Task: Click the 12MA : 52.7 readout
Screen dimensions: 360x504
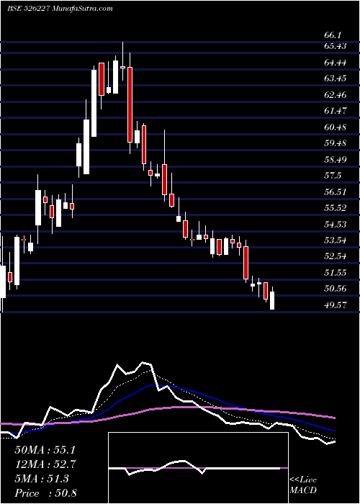Action: tap(46, 464)
